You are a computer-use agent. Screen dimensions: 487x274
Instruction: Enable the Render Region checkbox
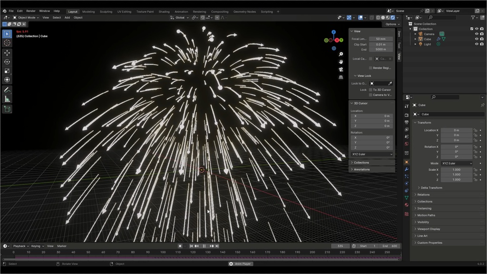pyautogui.click(x=370, y=68)
